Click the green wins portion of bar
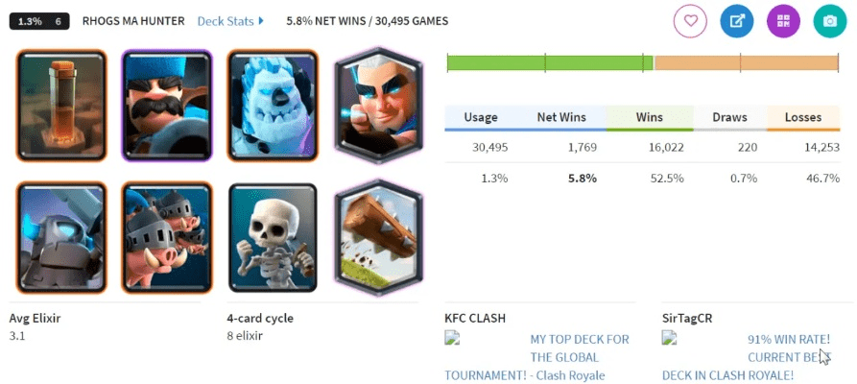The height and width of the screenshot is (384, 857). pos(550,63)
